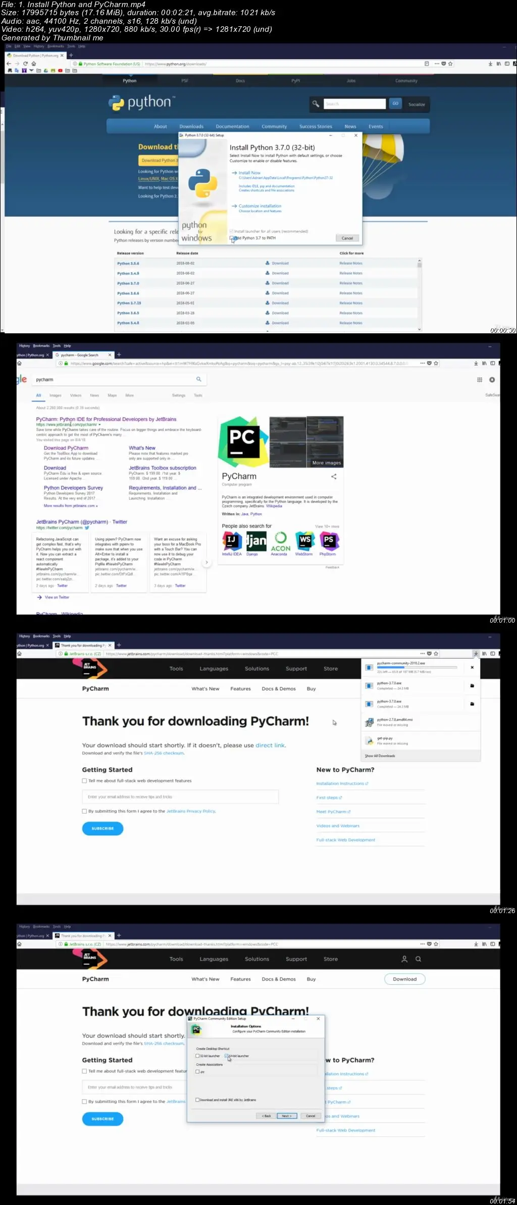This screenshot has height=1205, width=517.
Task: Click search magnifier in the Google pycharm box
Action: click(x=198, y=379)
